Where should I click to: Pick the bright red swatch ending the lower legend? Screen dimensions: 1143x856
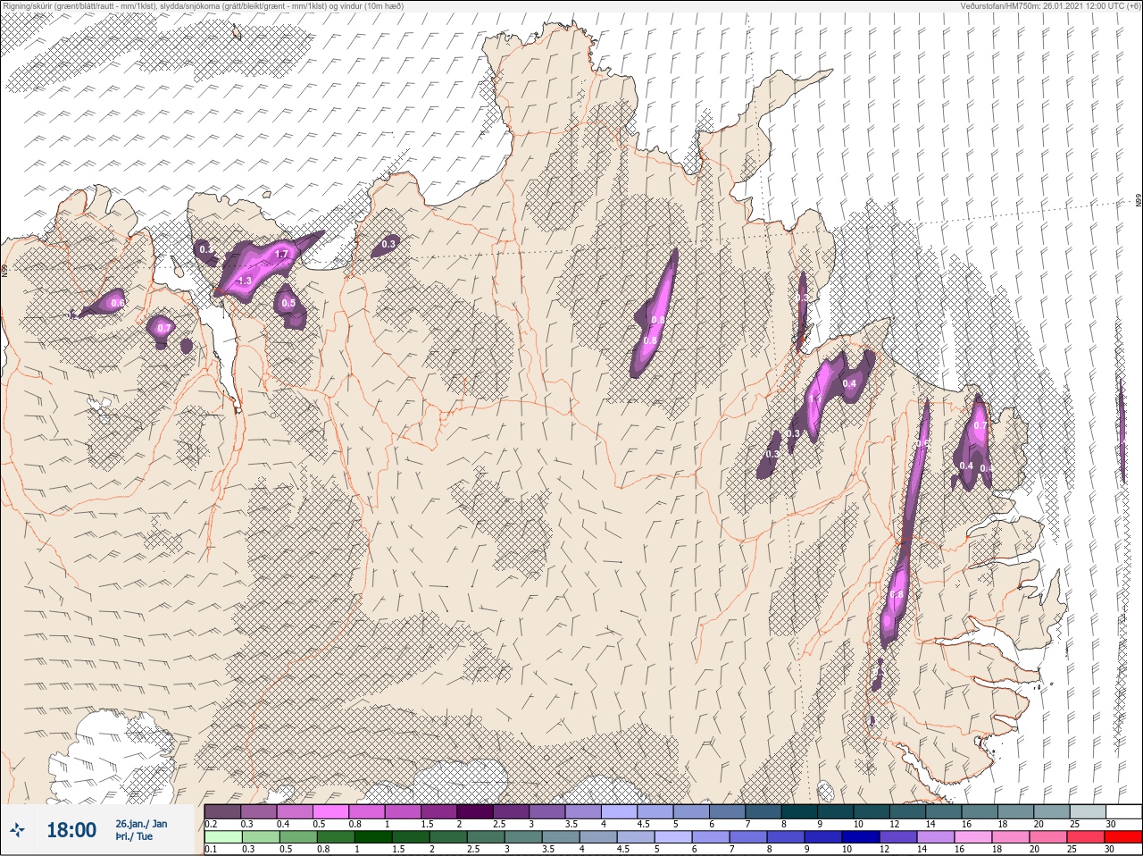click(x=1123, y=837)
